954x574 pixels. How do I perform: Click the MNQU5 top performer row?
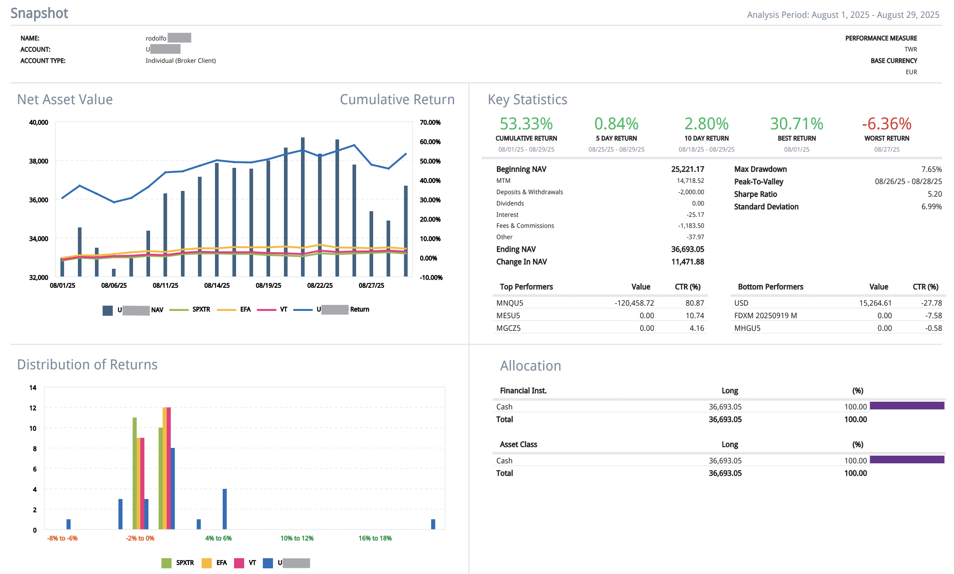coord(510,303)
